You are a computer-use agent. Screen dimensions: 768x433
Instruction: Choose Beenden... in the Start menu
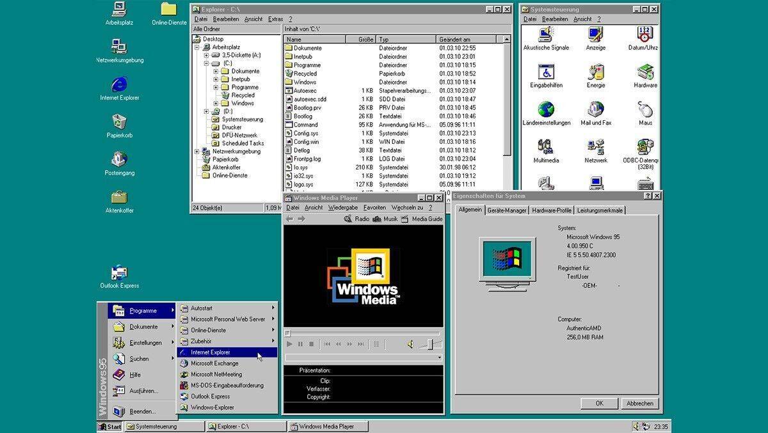tap(143, 411)
